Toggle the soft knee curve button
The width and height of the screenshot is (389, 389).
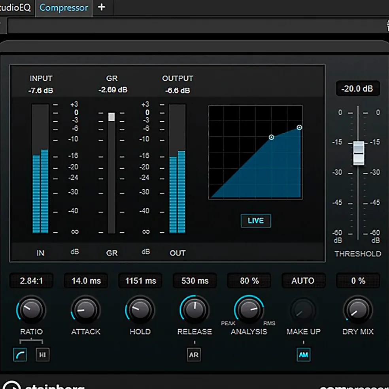[20, 355]
